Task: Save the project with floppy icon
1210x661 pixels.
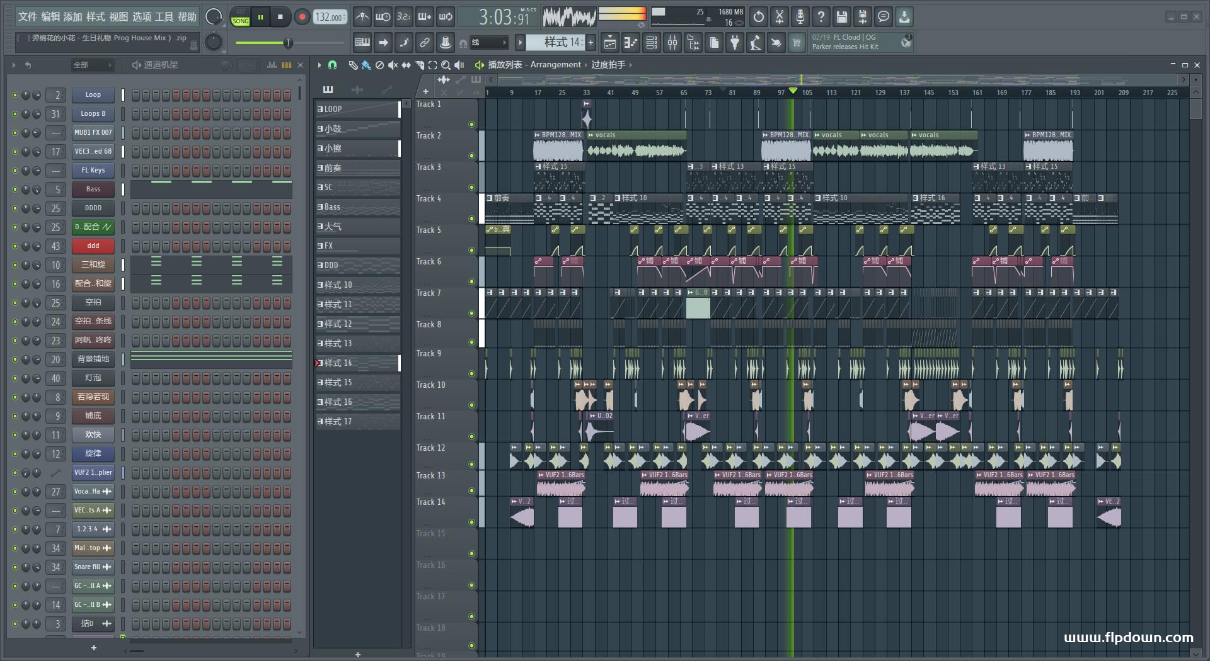Action: tap(842, 17)
